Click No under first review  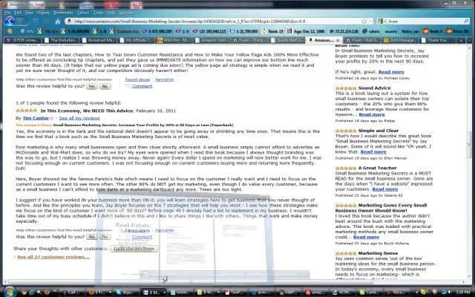[105, 86]
